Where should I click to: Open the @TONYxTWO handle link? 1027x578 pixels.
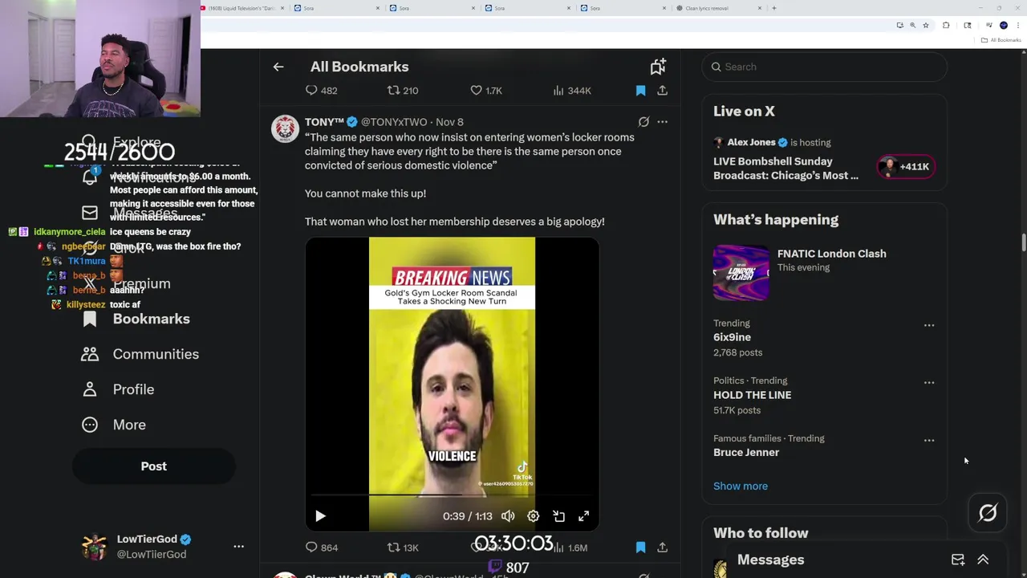(x=394, y=122)
